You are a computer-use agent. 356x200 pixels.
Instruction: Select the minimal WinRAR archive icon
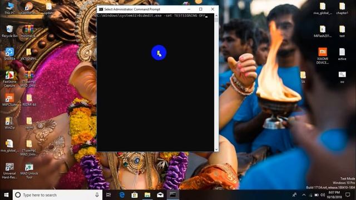coord(29,31)
